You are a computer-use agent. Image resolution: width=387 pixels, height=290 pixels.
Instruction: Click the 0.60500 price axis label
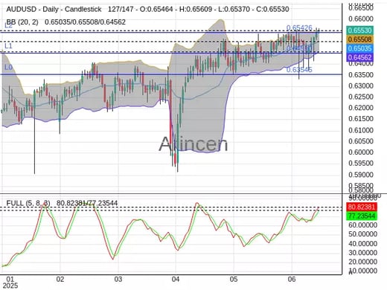point(361,141)
